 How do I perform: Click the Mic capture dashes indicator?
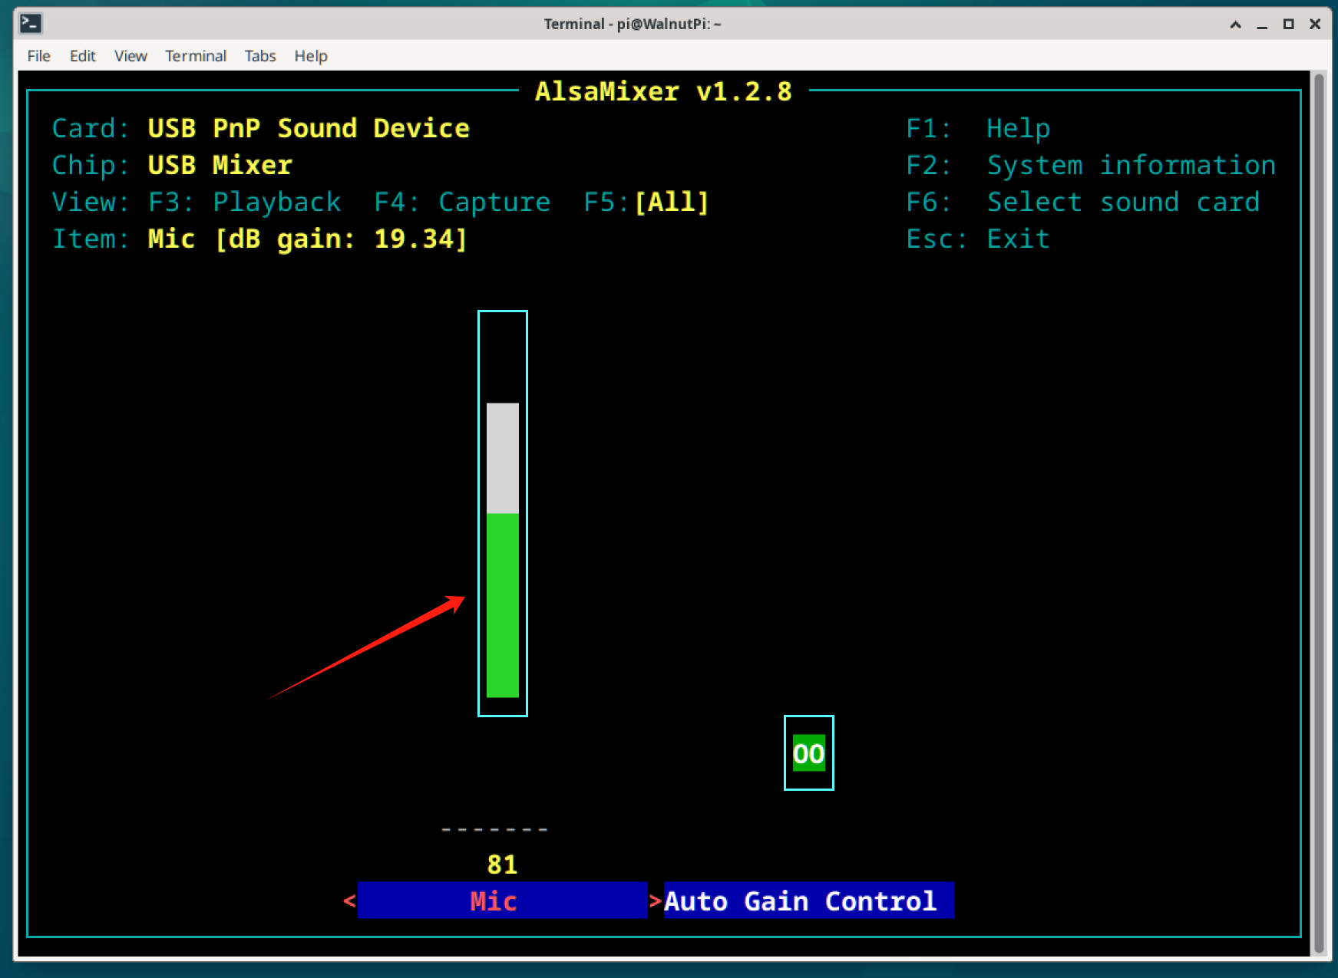point(494,829)
